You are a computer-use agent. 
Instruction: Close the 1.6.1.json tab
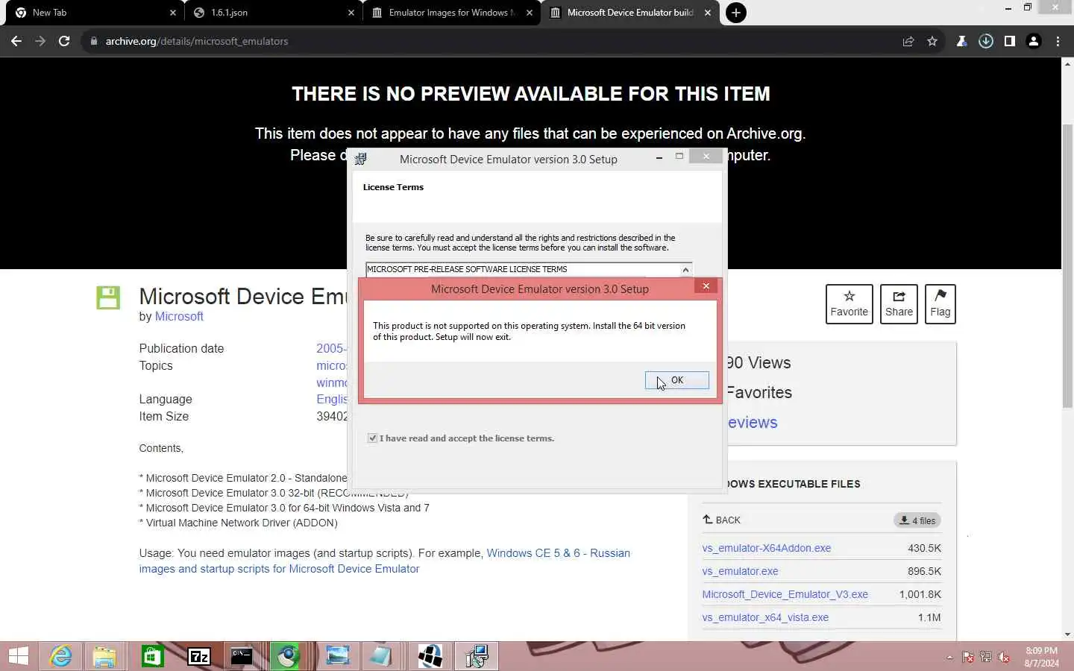coord(351,13)
